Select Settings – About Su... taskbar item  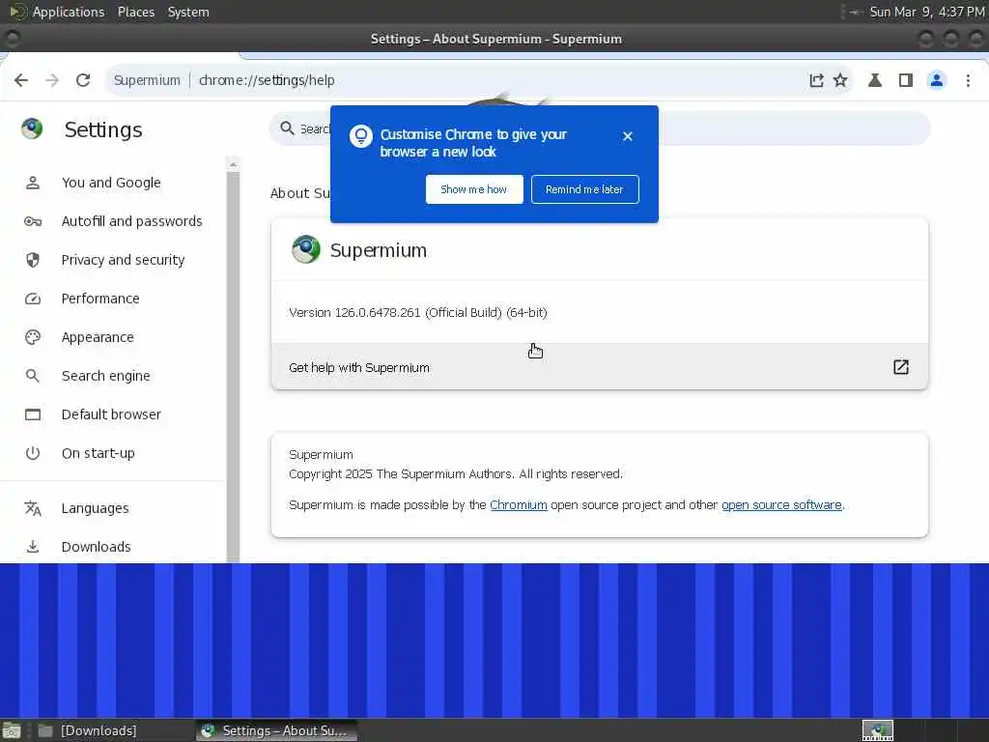point(276,730)
